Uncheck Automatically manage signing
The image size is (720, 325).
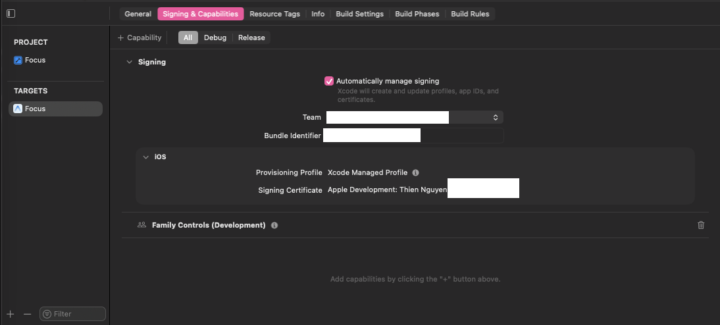[329, 82]
